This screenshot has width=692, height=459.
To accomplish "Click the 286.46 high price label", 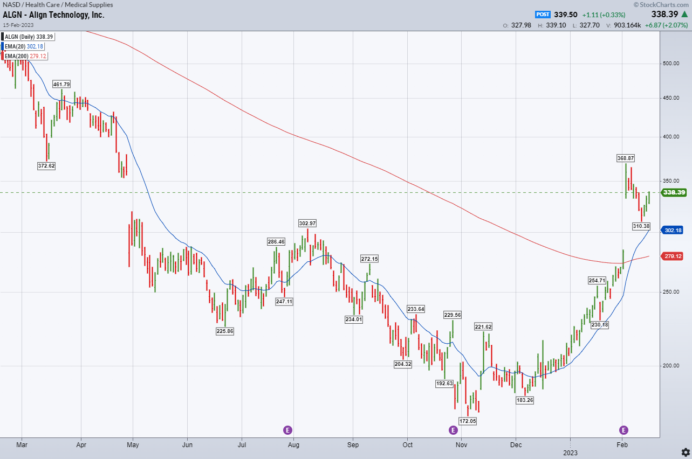I will [276, 242].
